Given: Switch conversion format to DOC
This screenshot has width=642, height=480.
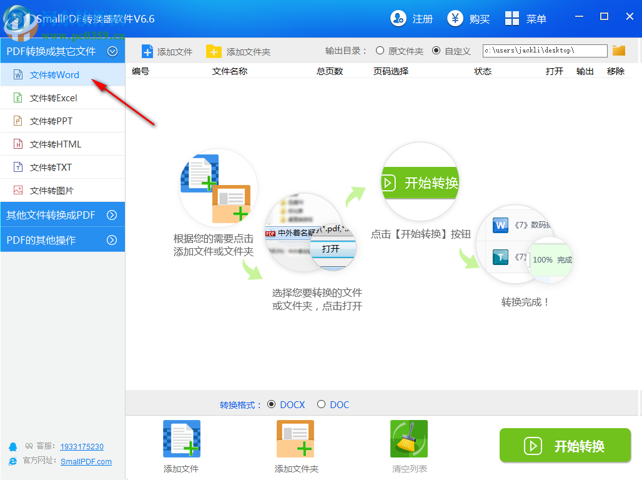Looking at the screenshot, I should coord(322,404).
